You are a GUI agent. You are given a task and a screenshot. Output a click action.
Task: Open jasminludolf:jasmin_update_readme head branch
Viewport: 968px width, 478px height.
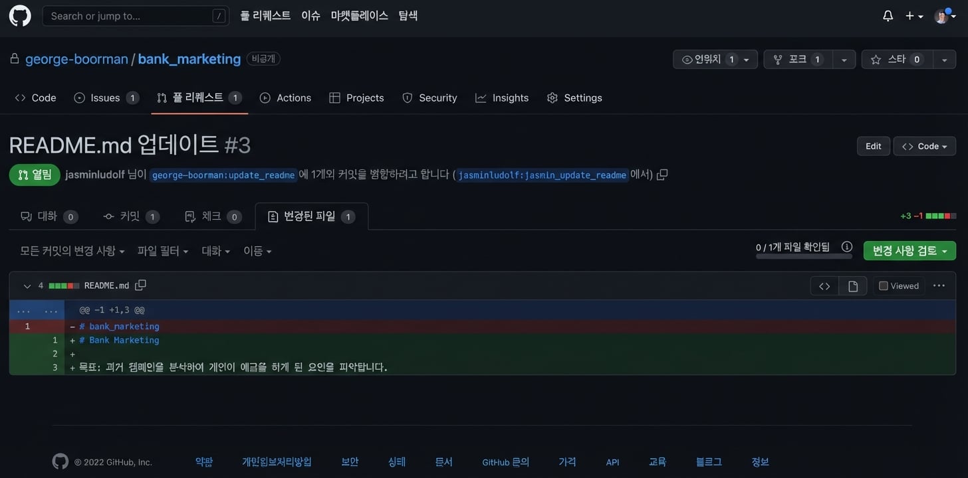pos(543,175)
